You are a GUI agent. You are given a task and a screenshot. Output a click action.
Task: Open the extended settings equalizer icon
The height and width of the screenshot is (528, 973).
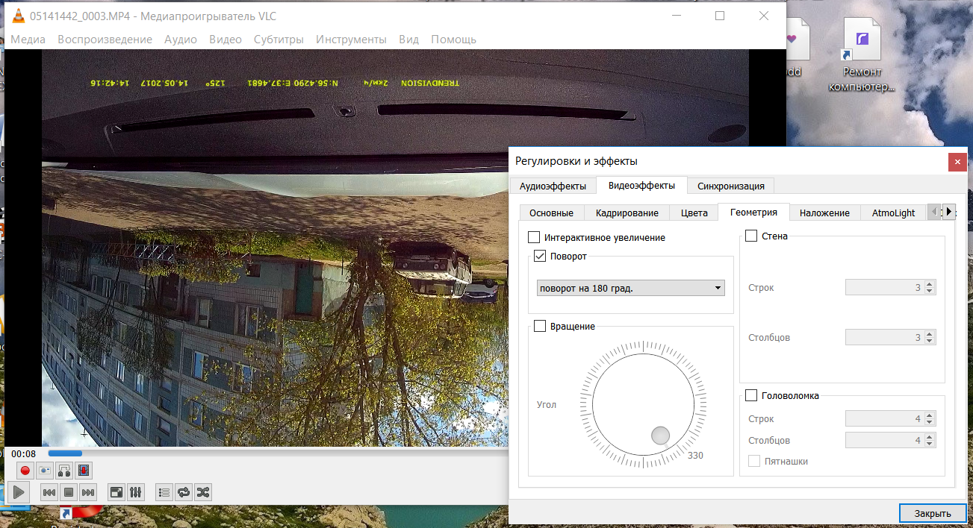click(136, 492)
